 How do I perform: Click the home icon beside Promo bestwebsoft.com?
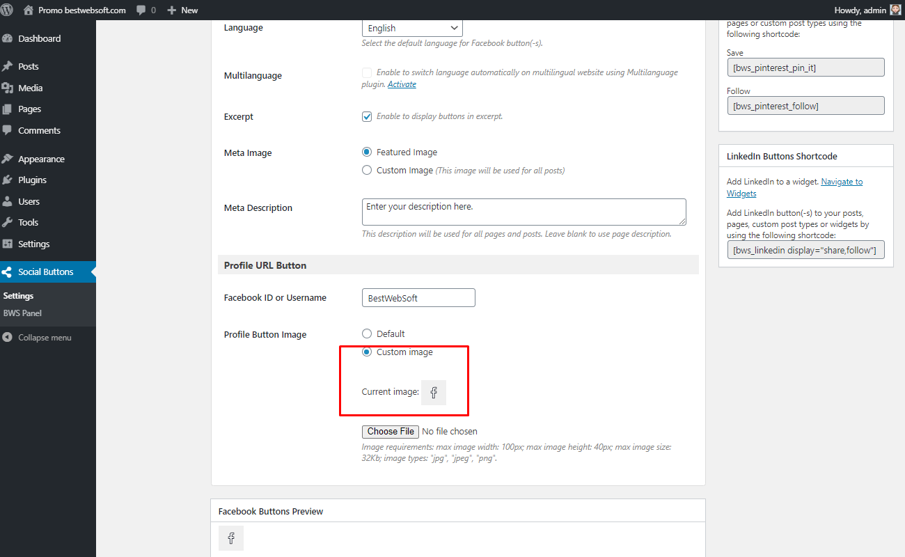[x=28, y=10]
